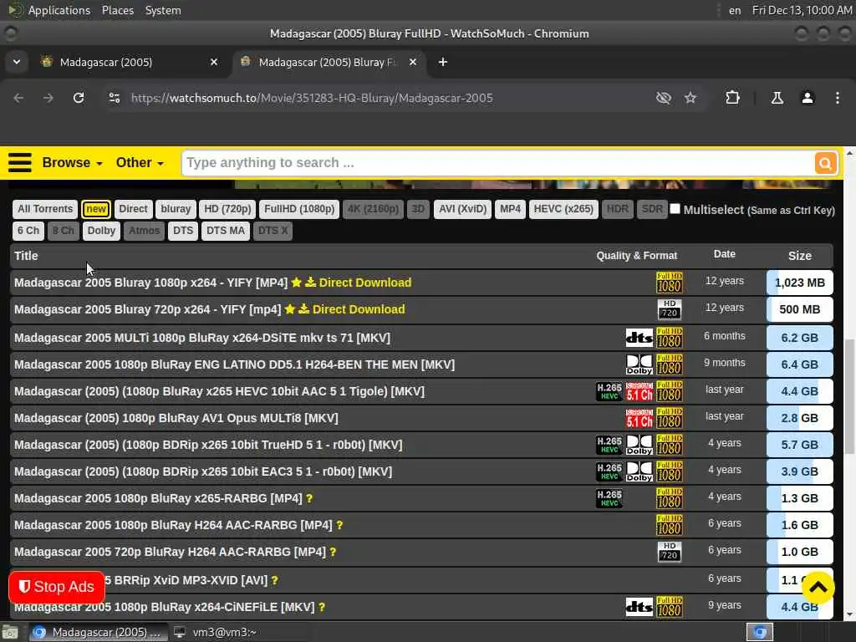Open the Applications menu
The width and height of the screenshot is (856, 642).
(59, 10)
